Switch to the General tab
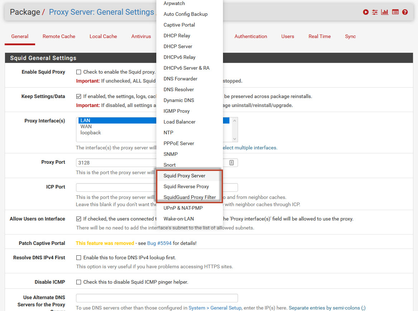 tap(20, 37)
